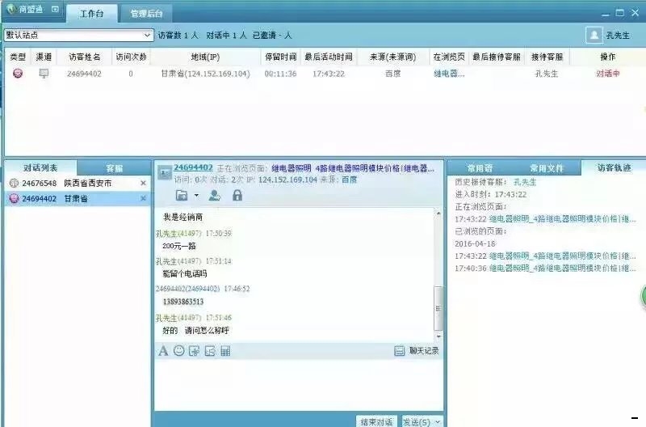
Task: Open the send options arrow beside 发送(S)
Action: click(x=438, y=422)
